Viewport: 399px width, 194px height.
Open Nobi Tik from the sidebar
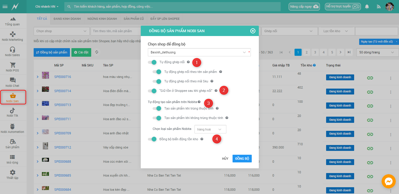[12, 112]
